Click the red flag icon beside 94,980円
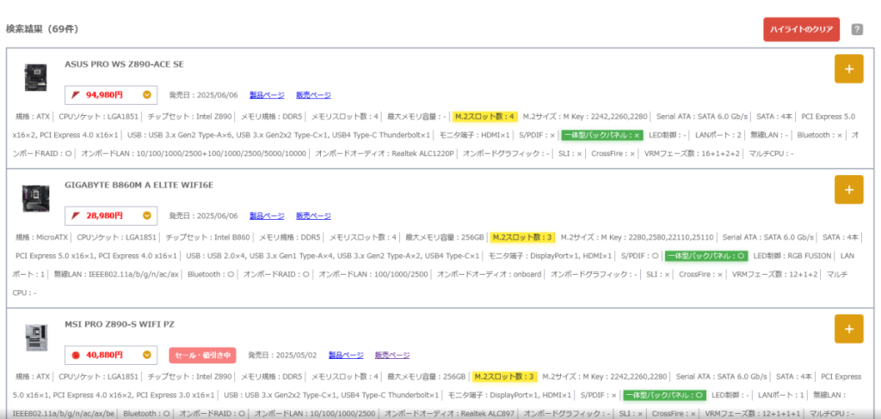The image size is (881, 419). pyautogui.click(x=76, y=94)
